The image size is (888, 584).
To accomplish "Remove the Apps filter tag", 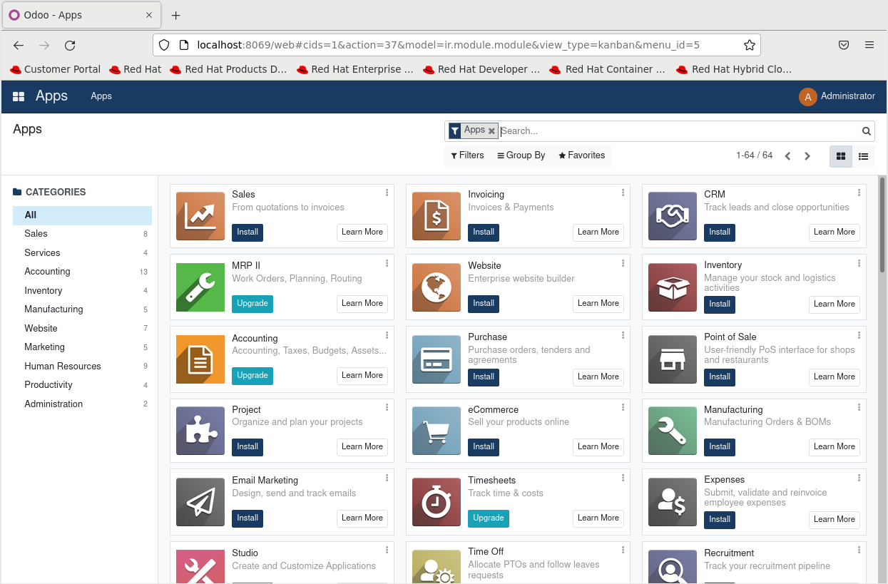I will 491,131.
